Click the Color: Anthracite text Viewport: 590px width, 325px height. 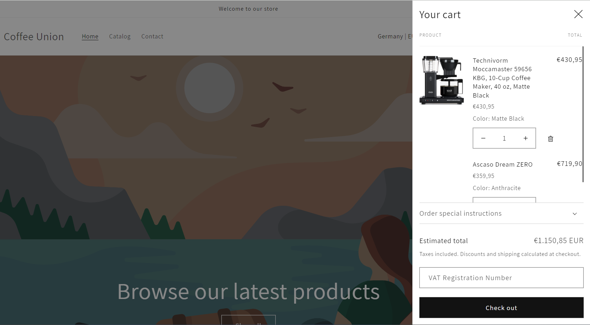[x=497, y=188]
